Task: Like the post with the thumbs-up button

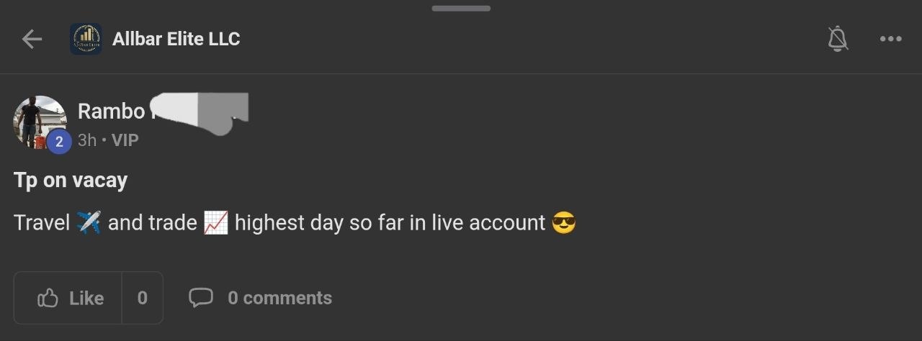Action: tap(70, 298)
